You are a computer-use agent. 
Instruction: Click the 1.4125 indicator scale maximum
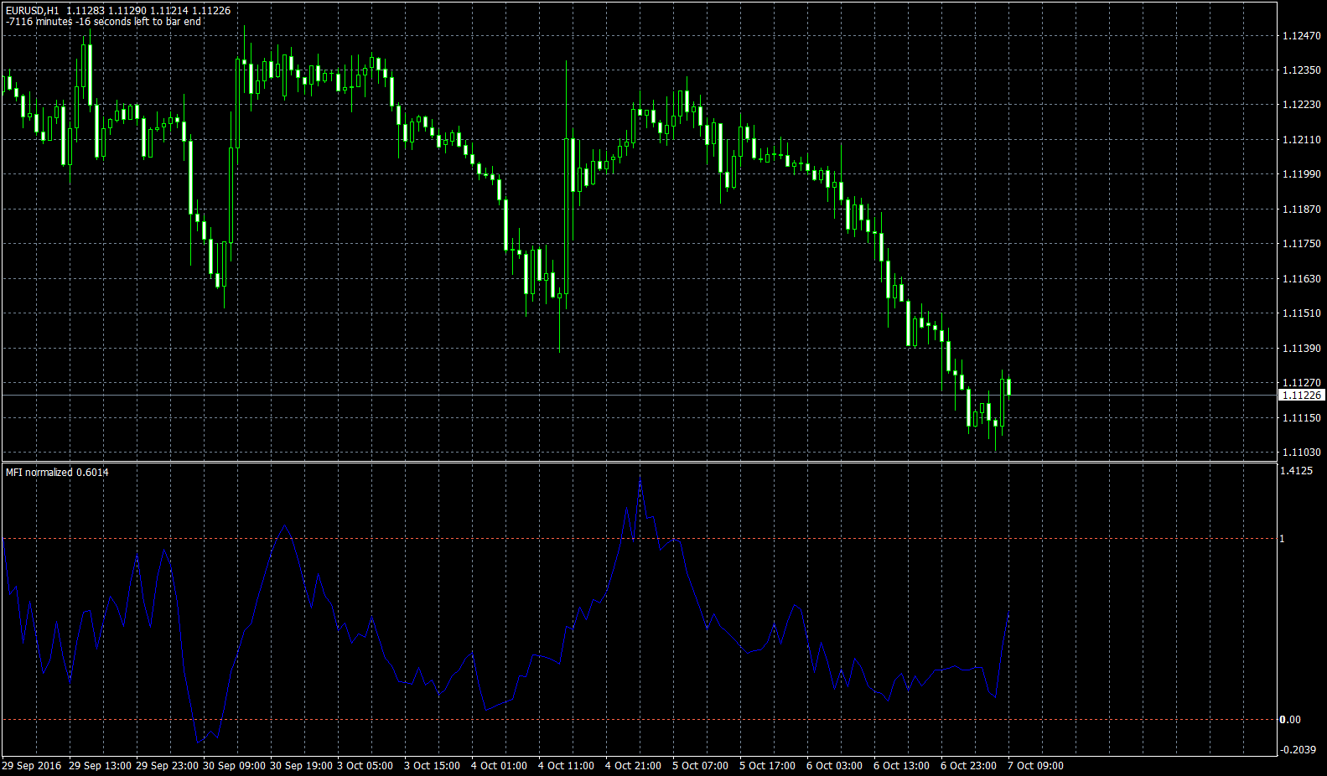click(x=1297, y=471)
